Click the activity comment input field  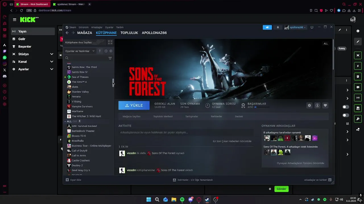point(186,132)
